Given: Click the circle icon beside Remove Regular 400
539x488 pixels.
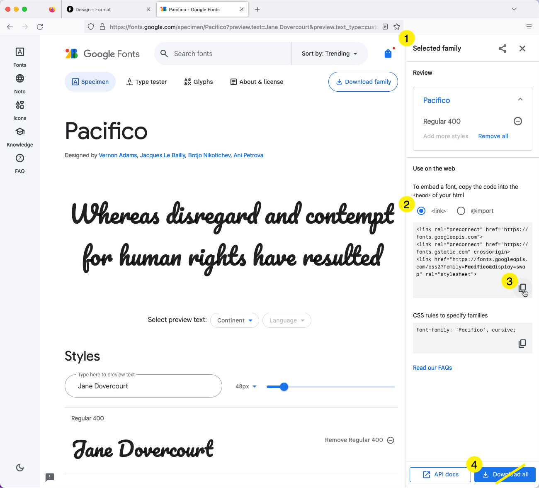Looking at the screenshot, I should 391,440.
